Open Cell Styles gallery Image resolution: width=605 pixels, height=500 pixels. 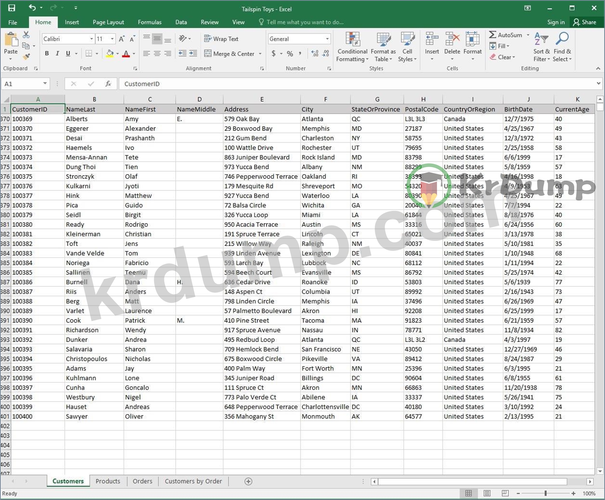[x=407, y=47]
